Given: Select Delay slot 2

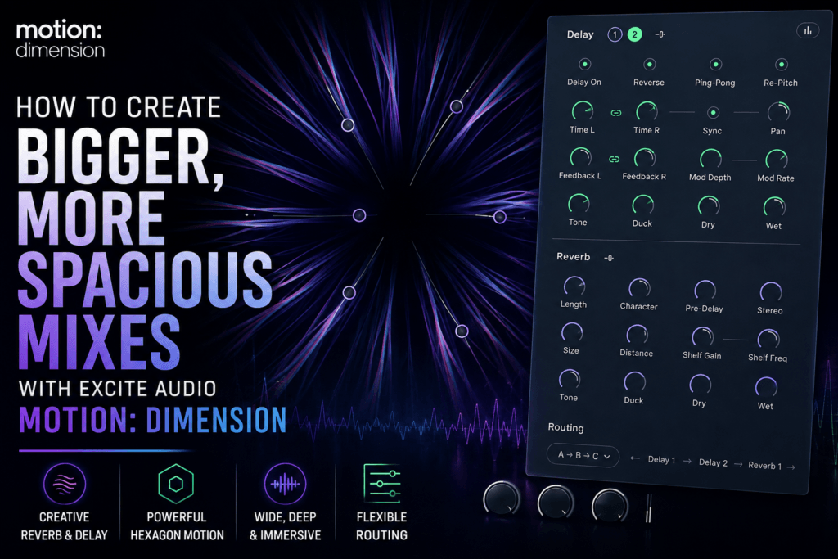Looking at the screenshot, I should tap(634, 34).
